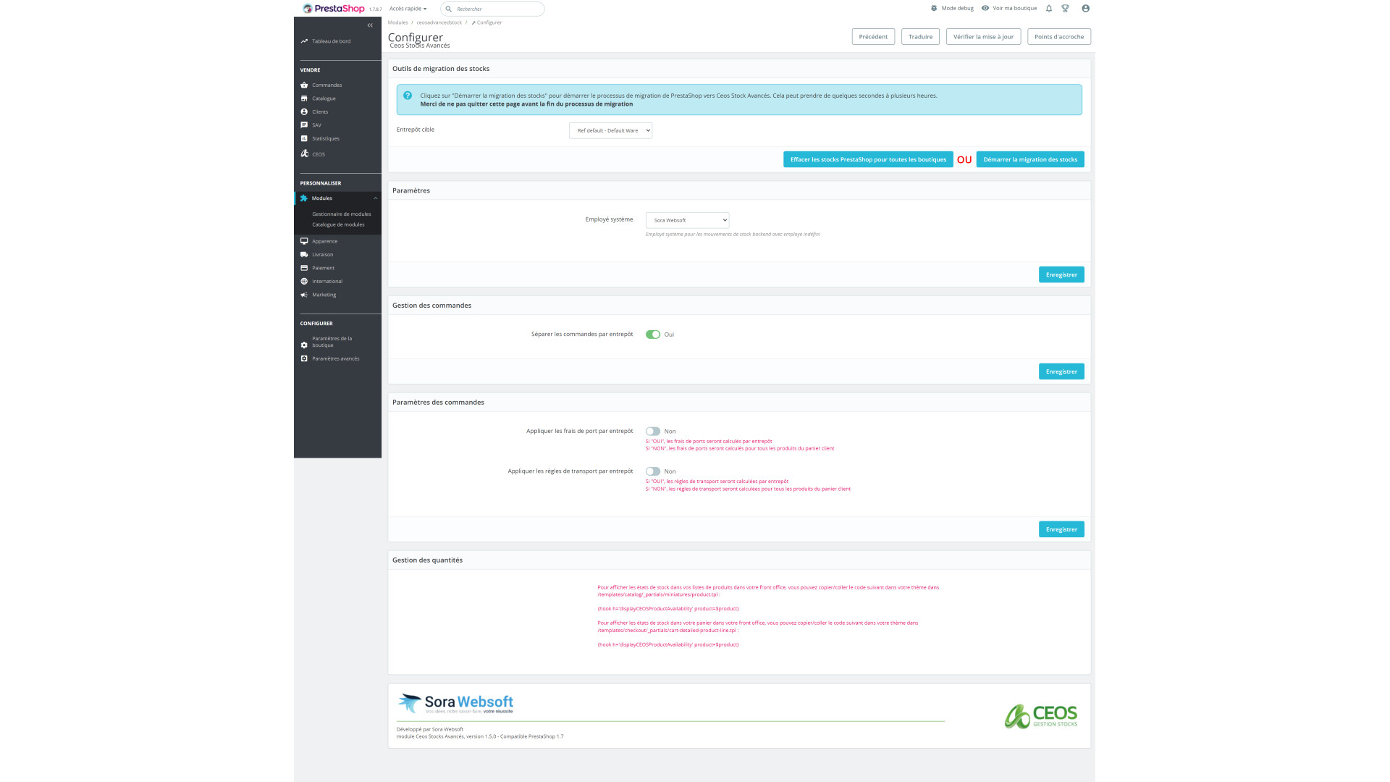1390x782 pixels.
Task: Open the trophy merchant expertise icon
Action: point(1065,9)
